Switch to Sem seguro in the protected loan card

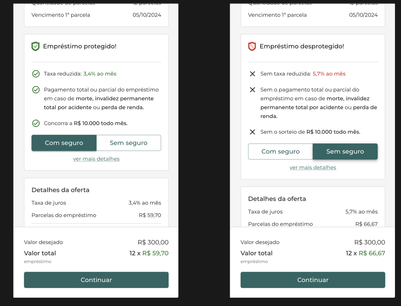click(128, 143)
